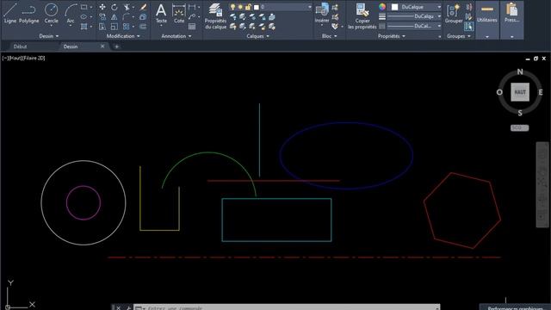Screen dimensions: 551x310
Task: Expand the Dessin panel title
Action: (x=48, y=36)
